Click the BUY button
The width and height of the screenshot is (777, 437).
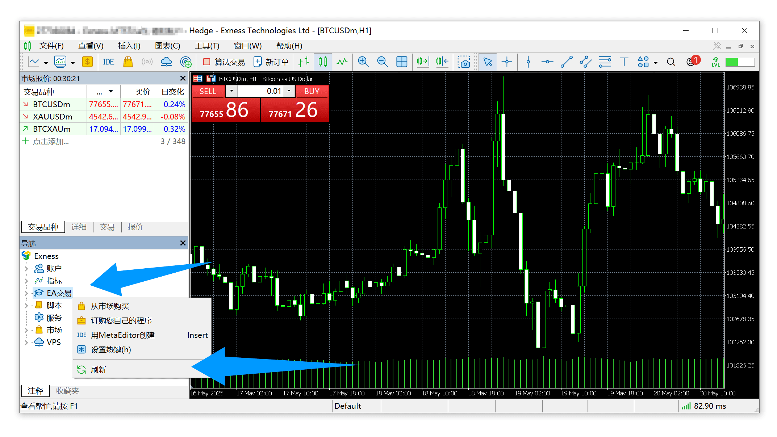[x=312, y=92]
